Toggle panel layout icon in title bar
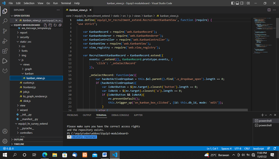This screenshot has width=279, height=159. pyautogui.click(x=237, y=3)
